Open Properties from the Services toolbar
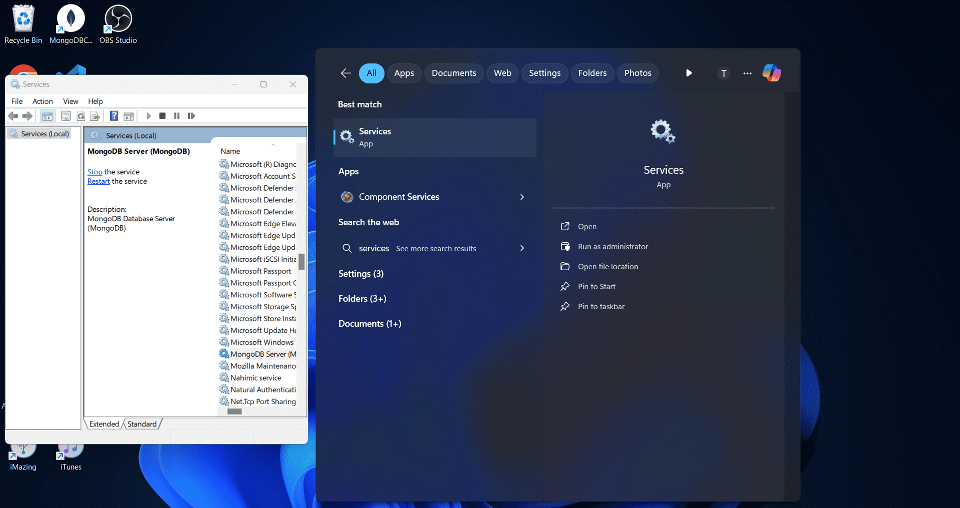Viewport: 960px width, 508px height. [65, 116]
